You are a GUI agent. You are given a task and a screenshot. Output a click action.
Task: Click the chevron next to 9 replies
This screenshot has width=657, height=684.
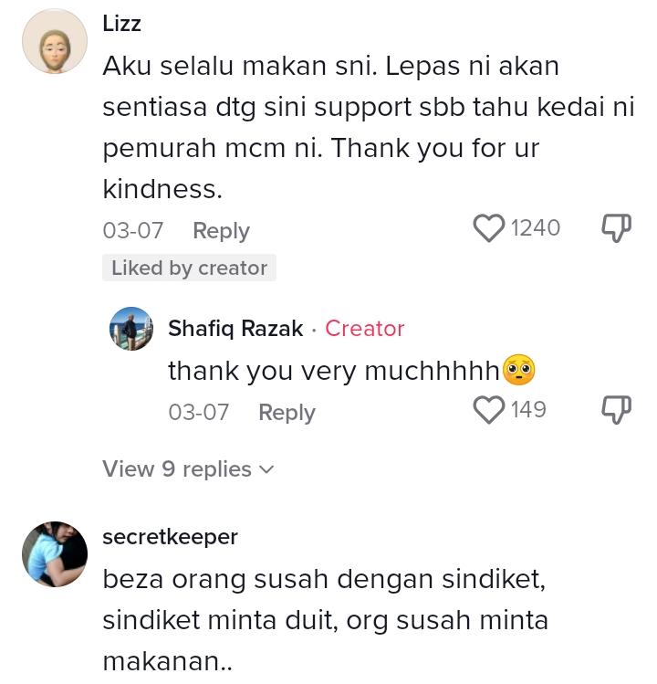[266, 469]
